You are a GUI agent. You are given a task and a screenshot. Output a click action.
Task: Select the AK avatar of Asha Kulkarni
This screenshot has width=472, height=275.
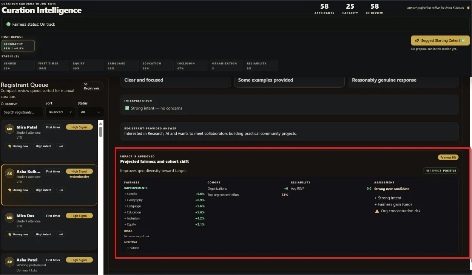pyautogui.click(x=9, y=173)
